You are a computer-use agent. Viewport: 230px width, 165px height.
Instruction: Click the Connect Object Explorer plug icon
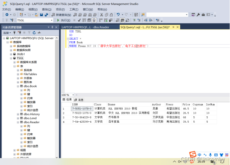coord(14,33)
